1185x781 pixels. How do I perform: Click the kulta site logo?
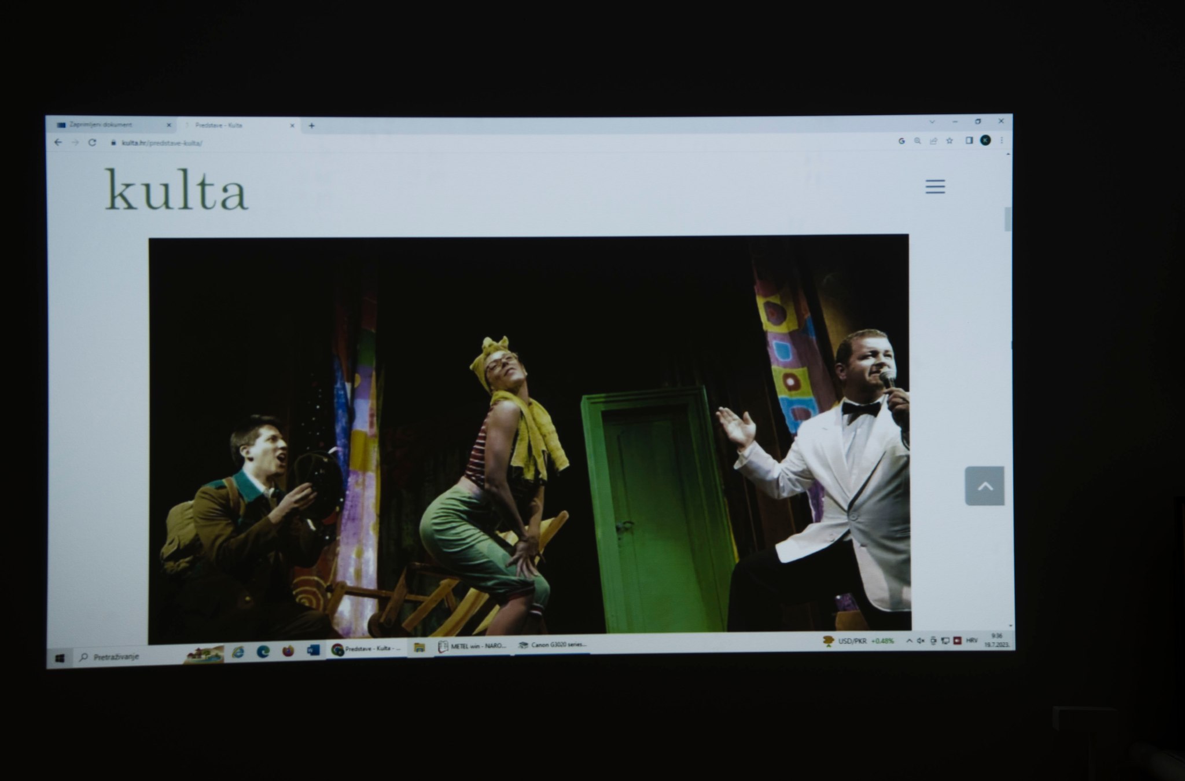pos(176,189)
